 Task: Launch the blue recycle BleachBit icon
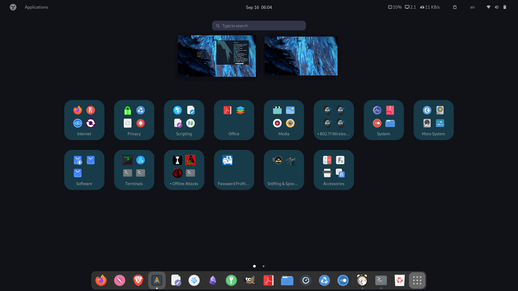[324, 281]
